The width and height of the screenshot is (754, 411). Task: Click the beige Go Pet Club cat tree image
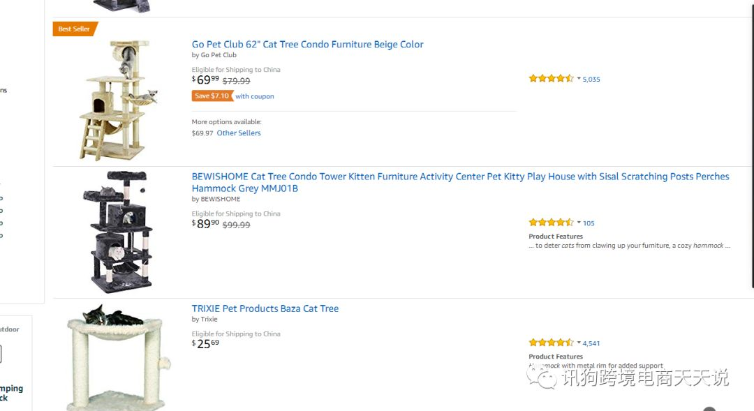118,100
